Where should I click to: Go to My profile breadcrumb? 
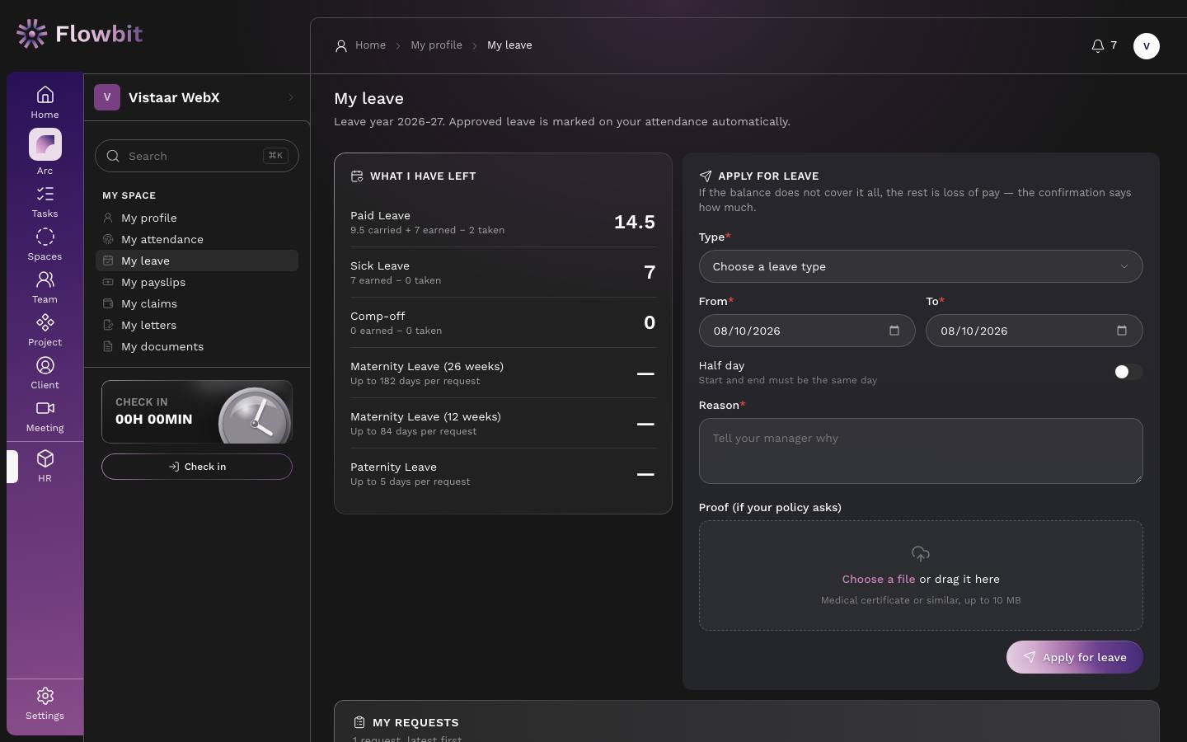(x=436, y=45)
